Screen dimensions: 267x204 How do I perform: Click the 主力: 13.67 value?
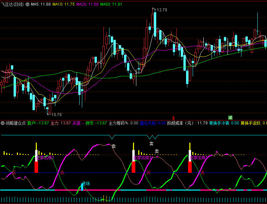(61, 123)
